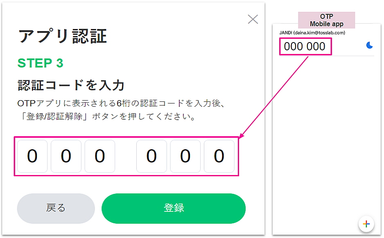
Task: Click the pink arrow linking the two codes
Action: coord(274,97)
